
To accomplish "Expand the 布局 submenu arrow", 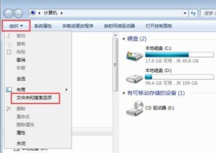I will click(x=66, y=90).
